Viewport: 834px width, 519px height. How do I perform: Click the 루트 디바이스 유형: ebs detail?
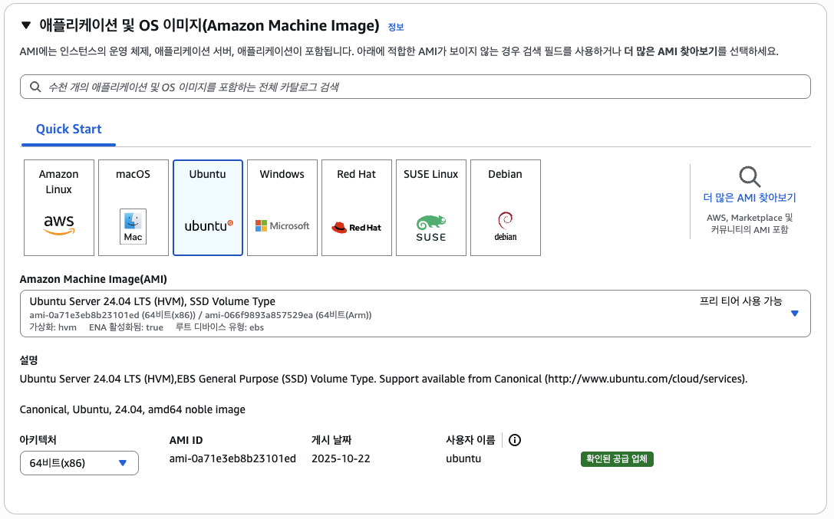(219, 327)
